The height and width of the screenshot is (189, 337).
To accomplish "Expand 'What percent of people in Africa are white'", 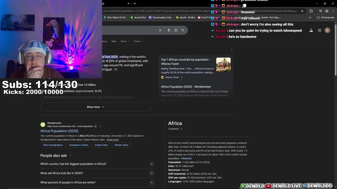I will tap(97, 182).
